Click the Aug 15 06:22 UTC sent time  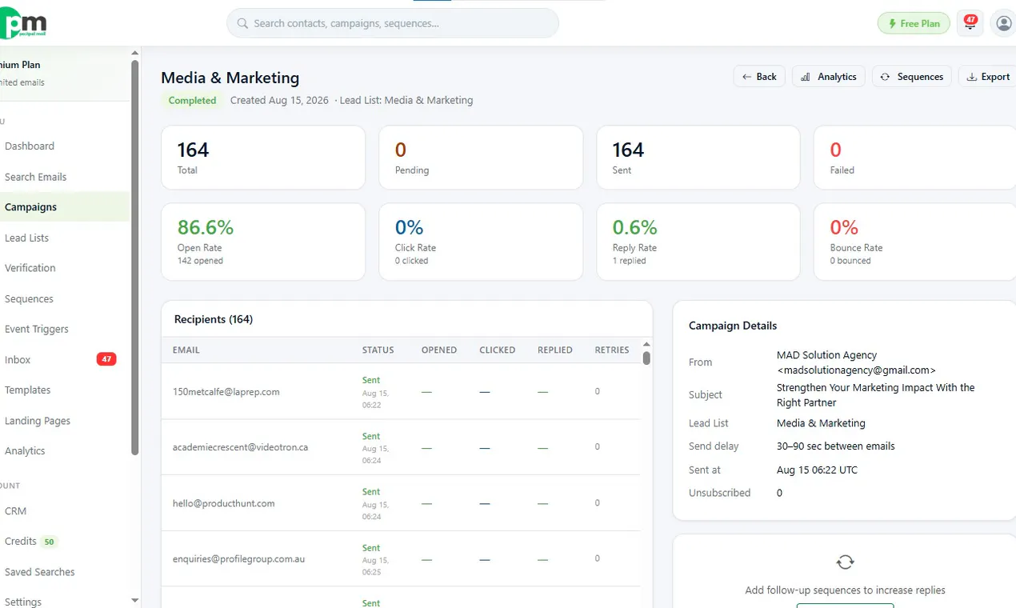coord(817,470)
